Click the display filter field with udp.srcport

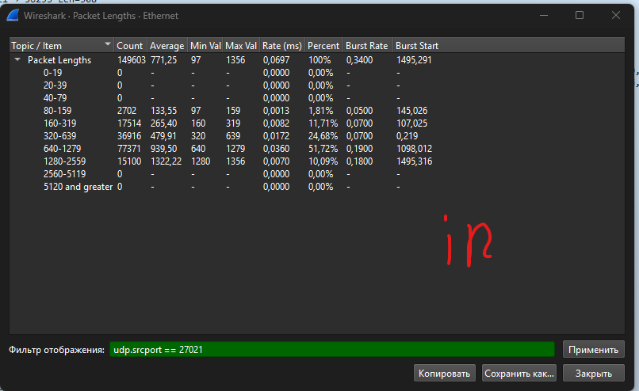point(331,349)
